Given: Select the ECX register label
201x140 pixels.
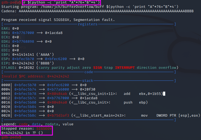Looking at the screenshot, I should click(5, 37).
